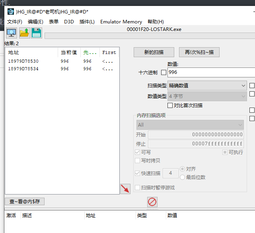The height and width of the screenshot is (233, 255).
Task: Click the 停止 address field
Action: (196, 144)
